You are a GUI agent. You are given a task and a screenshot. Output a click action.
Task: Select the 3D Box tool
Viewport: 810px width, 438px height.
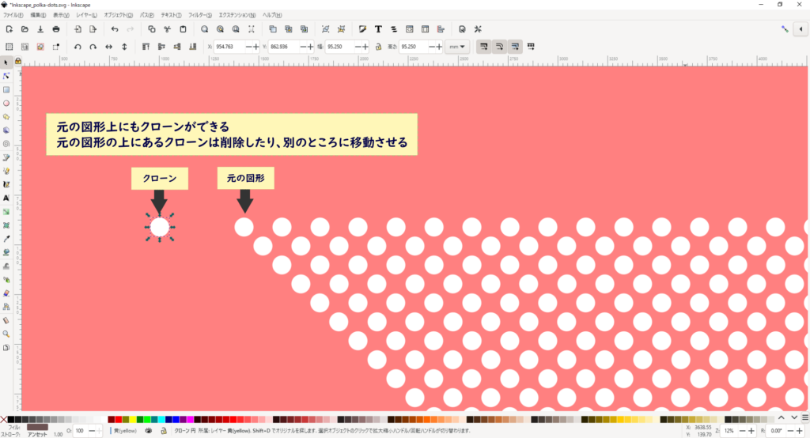[6, 130]
